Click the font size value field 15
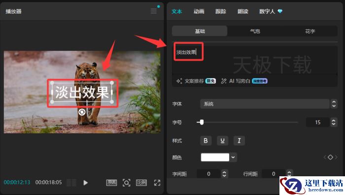The image size is (345, 195). click(x=317, y=122)
